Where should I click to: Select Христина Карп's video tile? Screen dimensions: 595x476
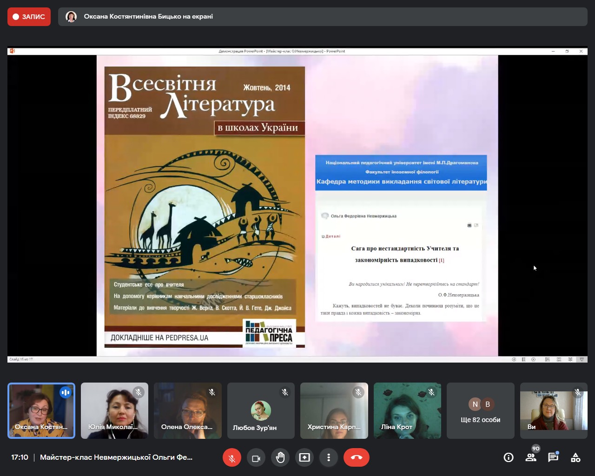click(334, 410)
